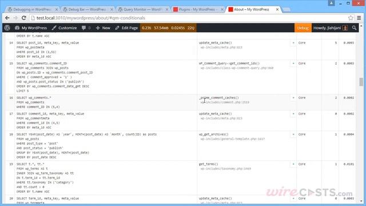The width and height of the screenshot is (366, 206).
Task: Close the Plugins - My WordPress tab
Action: click(222, 9)
